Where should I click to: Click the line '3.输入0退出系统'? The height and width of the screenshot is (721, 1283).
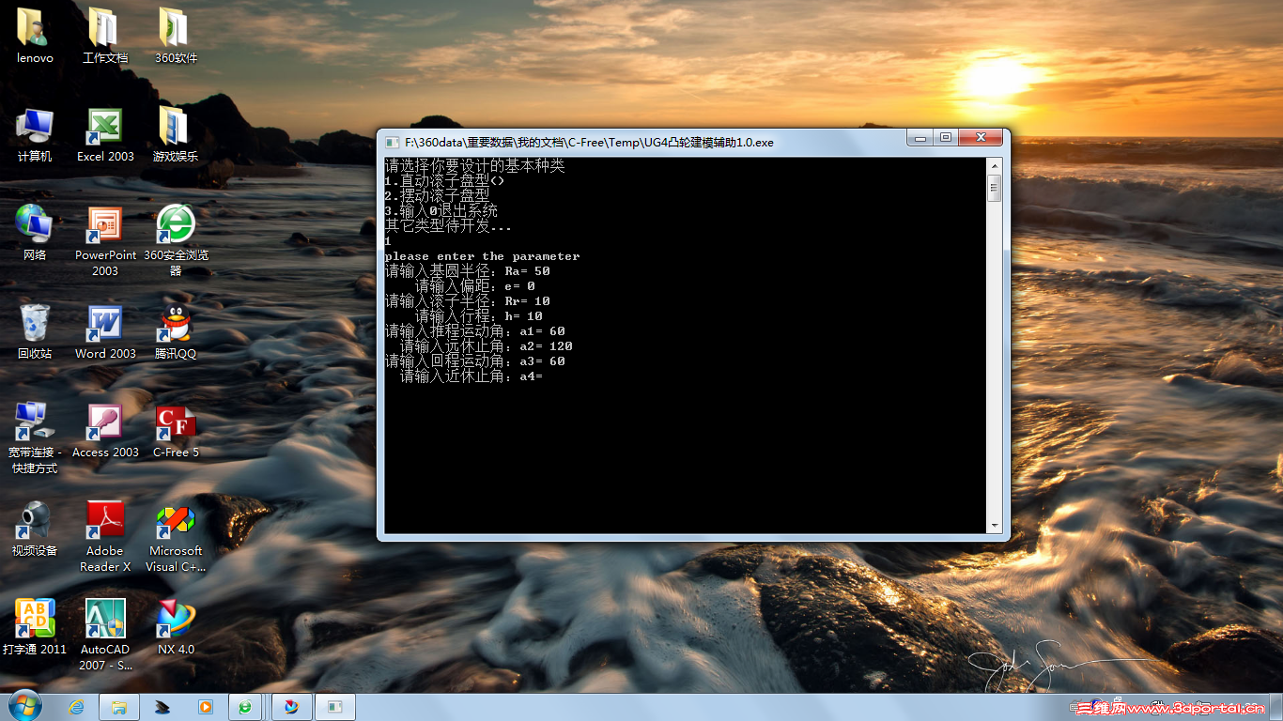pyautogui.click(x=441, y=211)
